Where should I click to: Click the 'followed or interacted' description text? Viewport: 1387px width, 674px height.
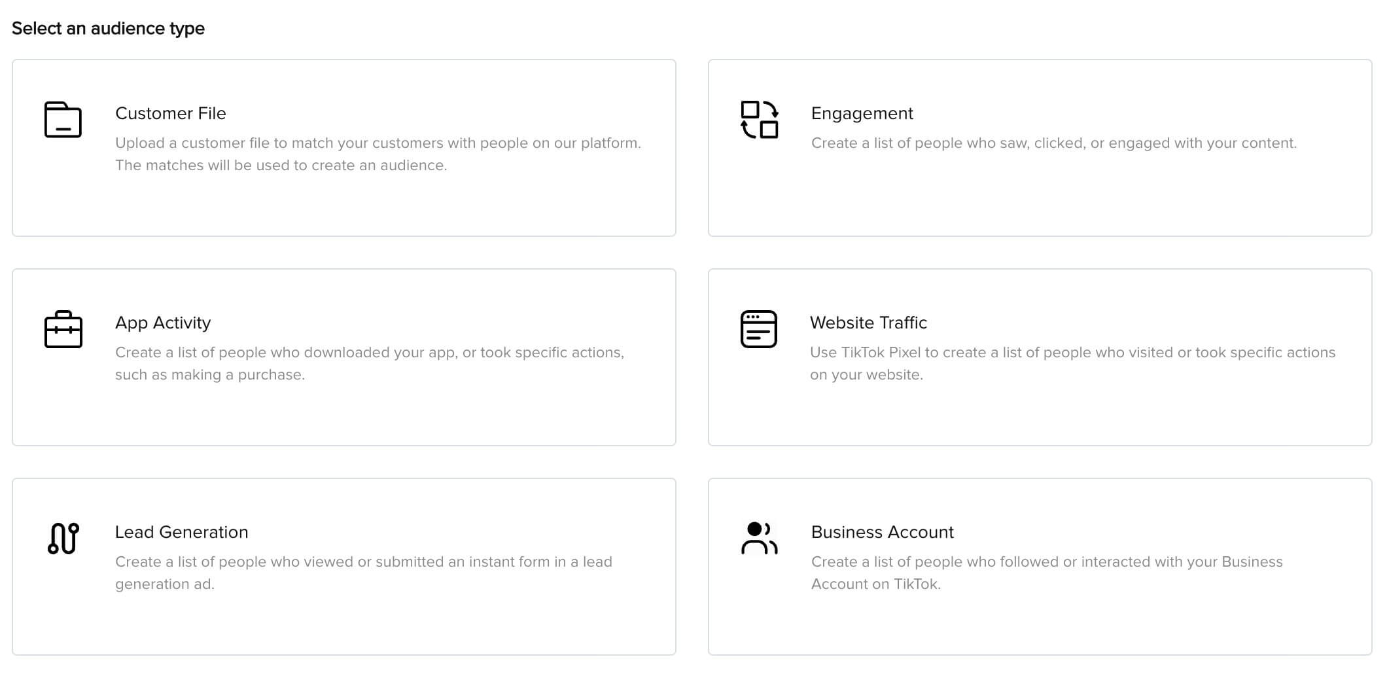tap(1046, 562)
